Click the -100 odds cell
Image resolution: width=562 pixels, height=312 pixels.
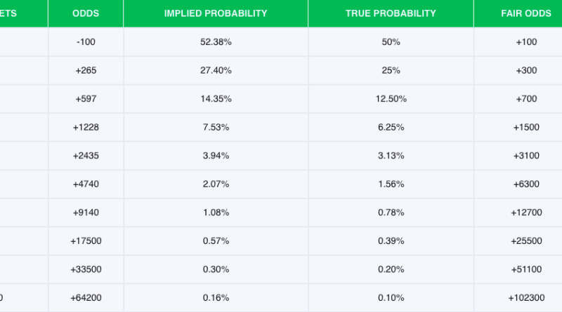coord(86,42)
